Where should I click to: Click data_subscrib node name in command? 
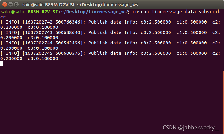(203, 12)
